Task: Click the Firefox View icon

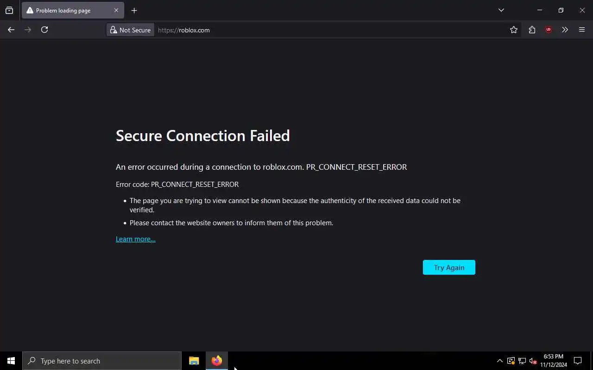Action: pos(9,10)
